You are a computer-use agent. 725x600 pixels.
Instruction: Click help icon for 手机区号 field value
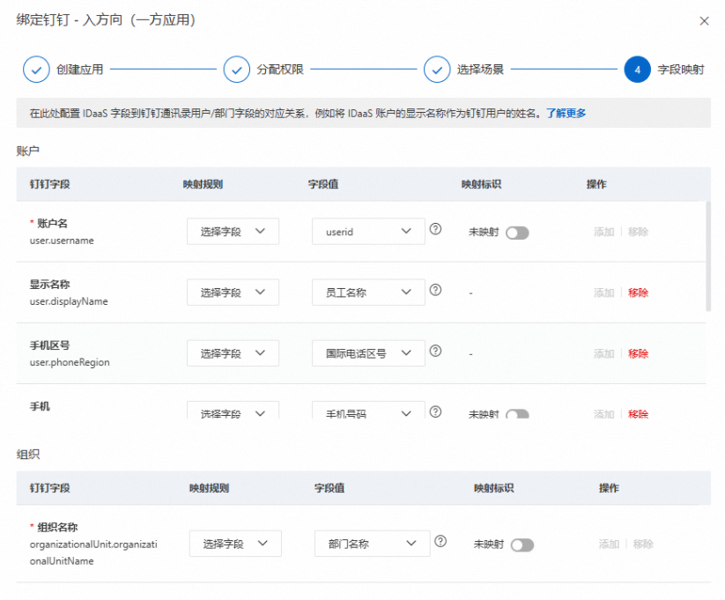click(435, 352)
